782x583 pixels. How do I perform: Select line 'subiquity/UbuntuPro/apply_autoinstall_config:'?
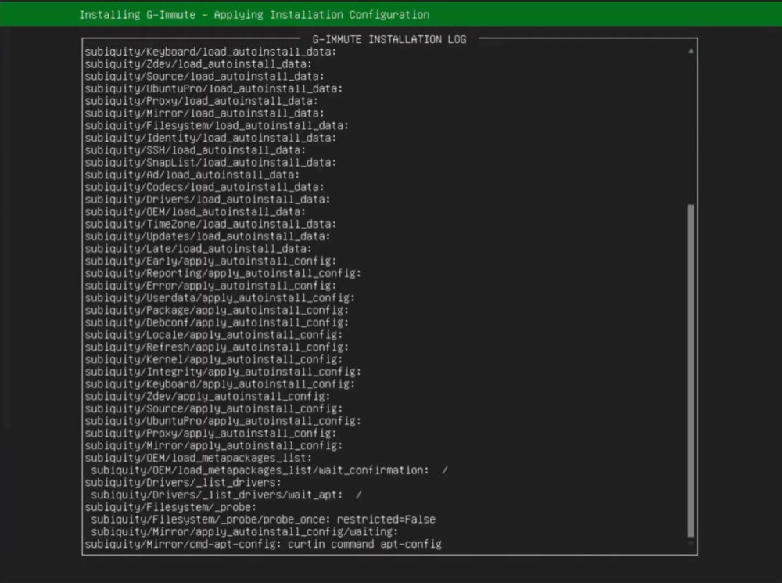click(x=223, y=421)
